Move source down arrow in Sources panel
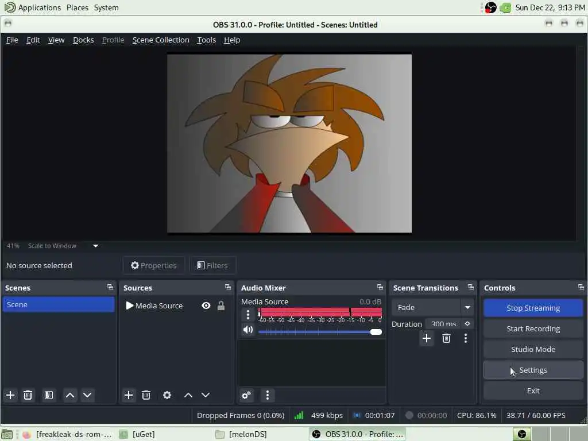This screenshot has width=588, height=441. [206, 395]
